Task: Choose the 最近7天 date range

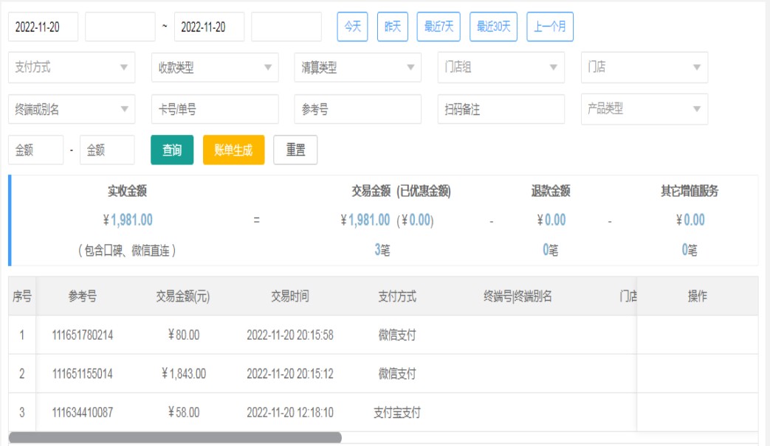Action: coord(439,27)
